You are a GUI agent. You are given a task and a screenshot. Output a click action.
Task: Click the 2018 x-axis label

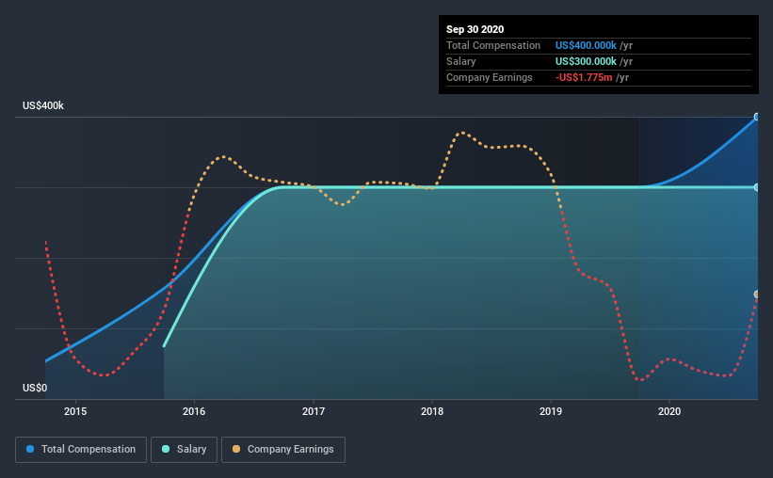(x=432, y=411)
